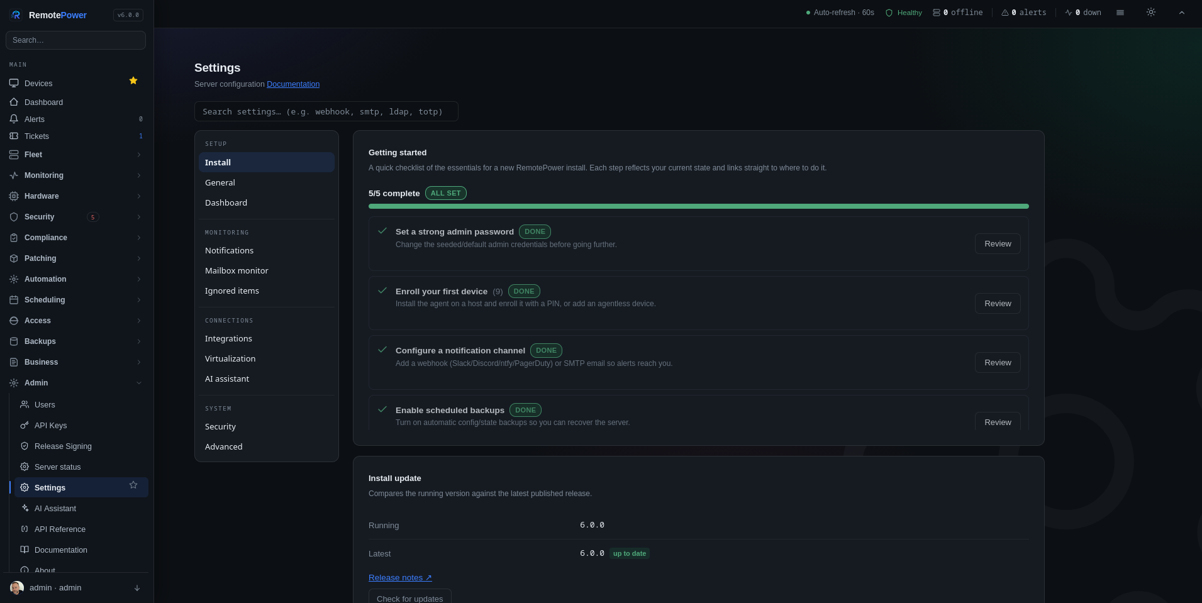The width and height of the screenshot is (1202, 603).
Task: Click the theme sun icon in top bar
Action: pyautogui.click(x=1150, y=13)
